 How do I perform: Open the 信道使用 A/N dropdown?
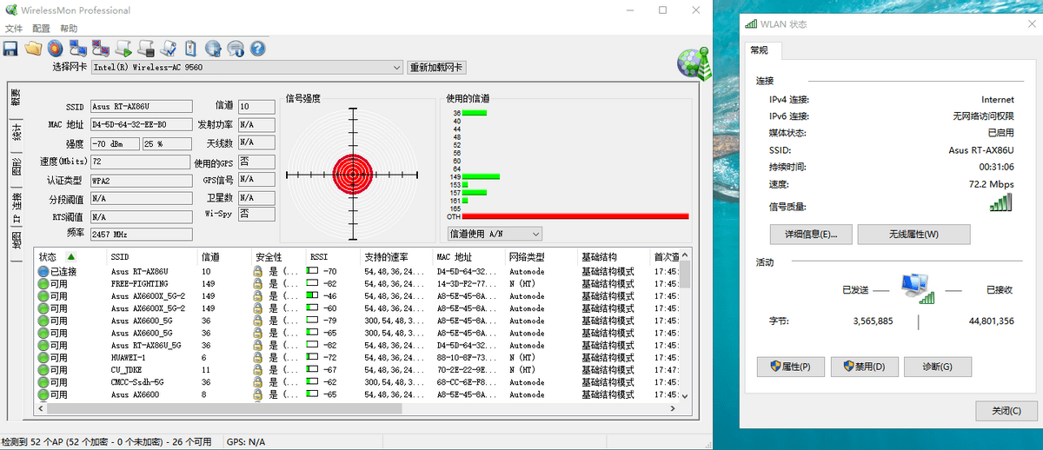(494, 234)
